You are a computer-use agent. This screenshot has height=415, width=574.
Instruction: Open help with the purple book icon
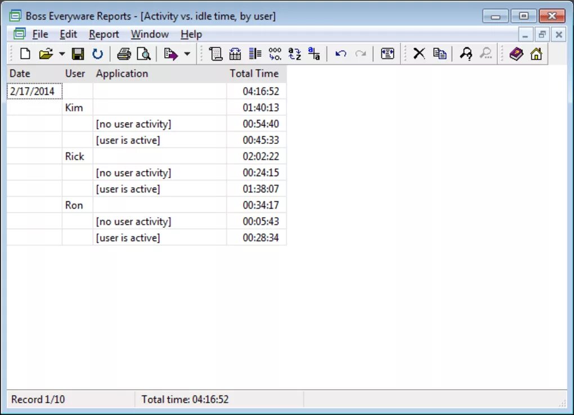516,54
